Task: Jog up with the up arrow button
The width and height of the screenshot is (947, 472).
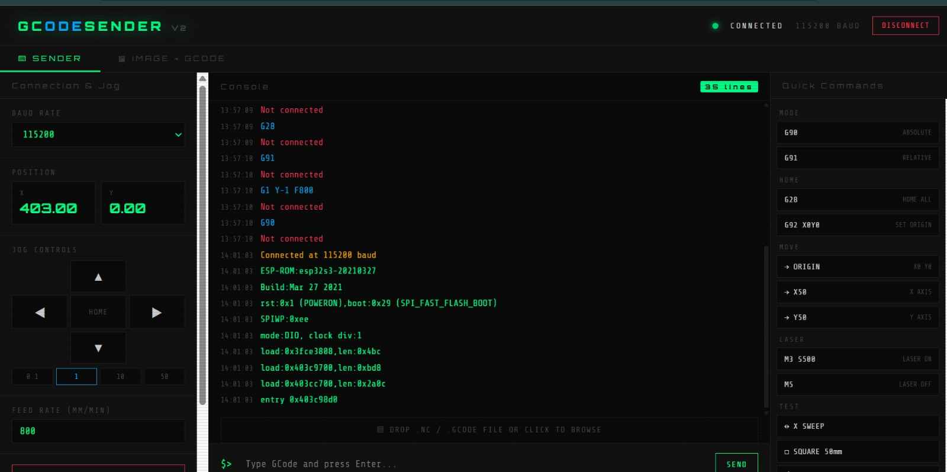Action: coord(98,277)
